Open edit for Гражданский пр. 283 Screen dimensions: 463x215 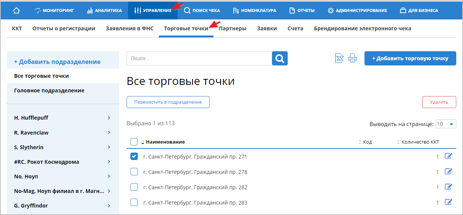[448, 202]
